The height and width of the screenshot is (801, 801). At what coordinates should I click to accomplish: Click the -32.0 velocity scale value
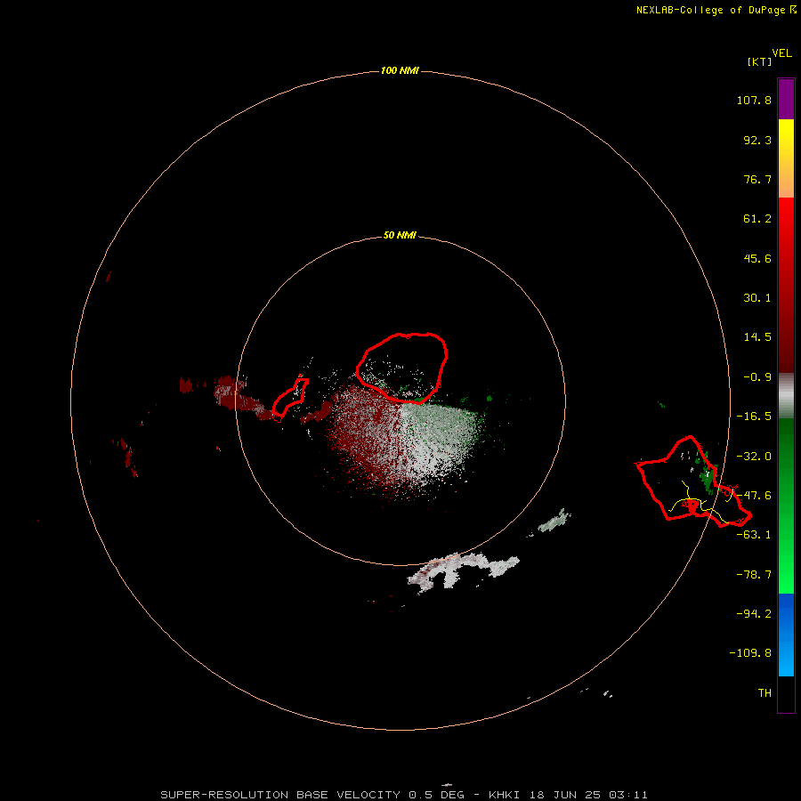coord(754,457)
